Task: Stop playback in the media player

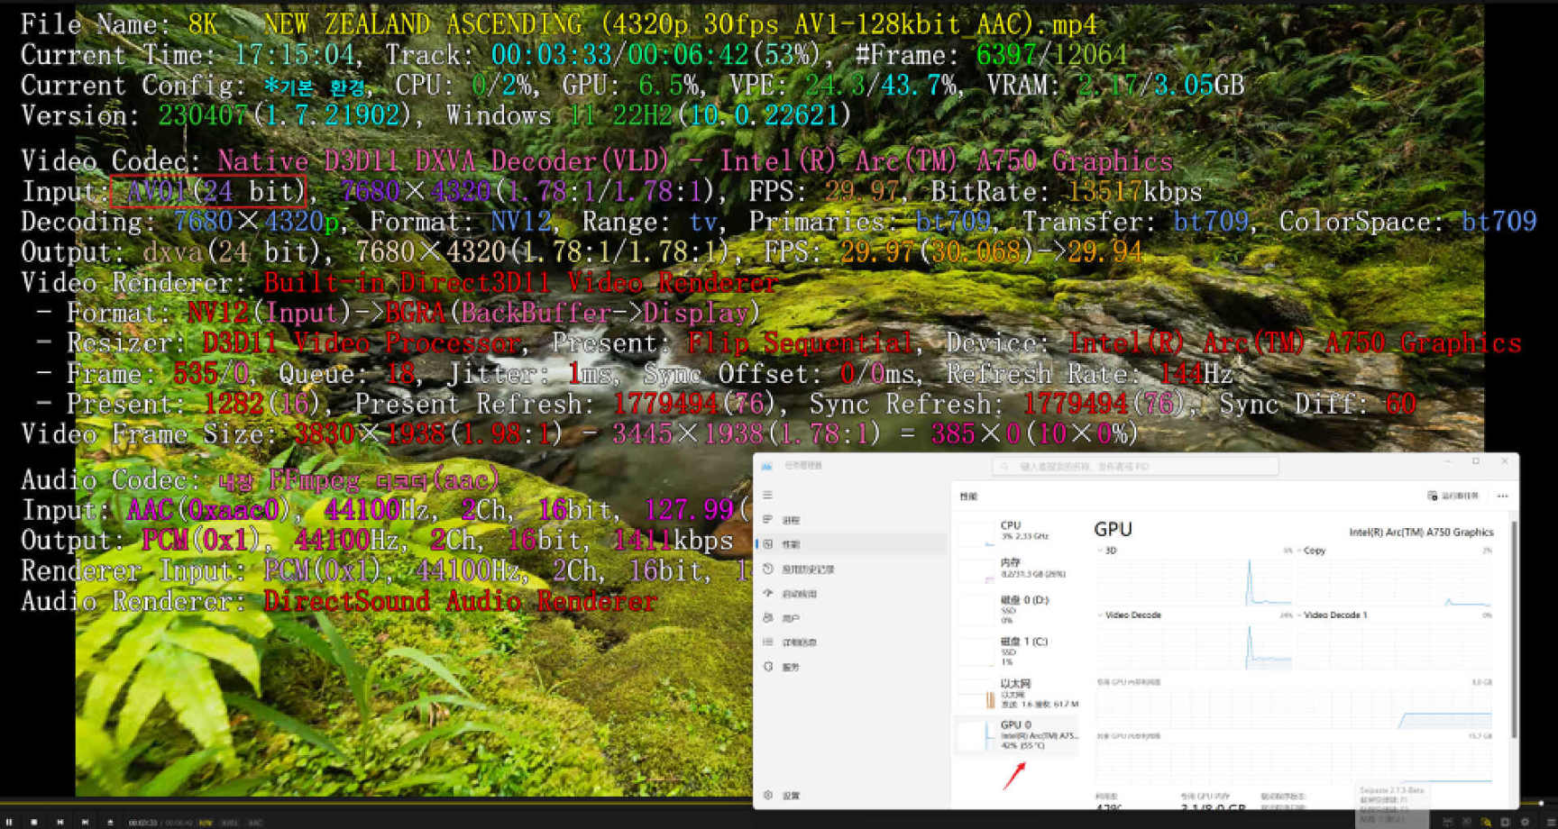Action: coord(34,822)
